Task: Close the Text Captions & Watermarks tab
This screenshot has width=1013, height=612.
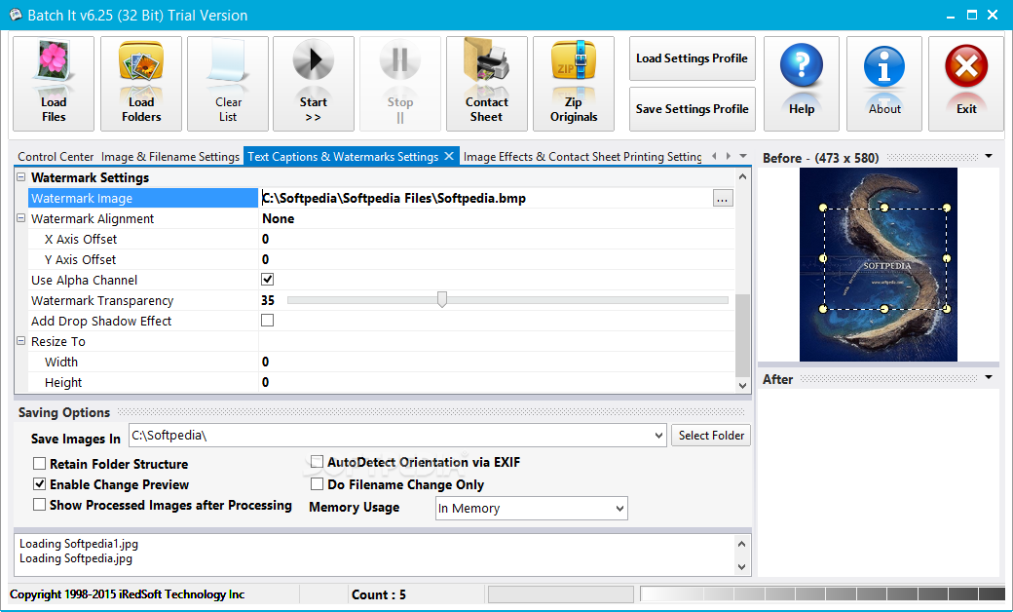Action: pos(449,156)
